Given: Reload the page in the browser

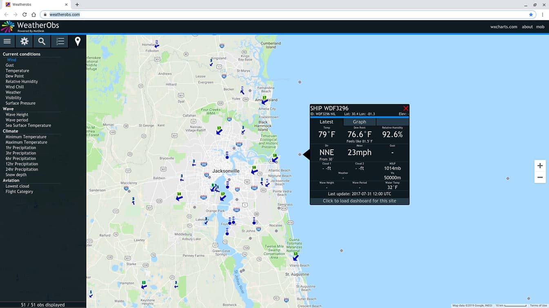Looking at the screenshot, I should tap(24, 15).
